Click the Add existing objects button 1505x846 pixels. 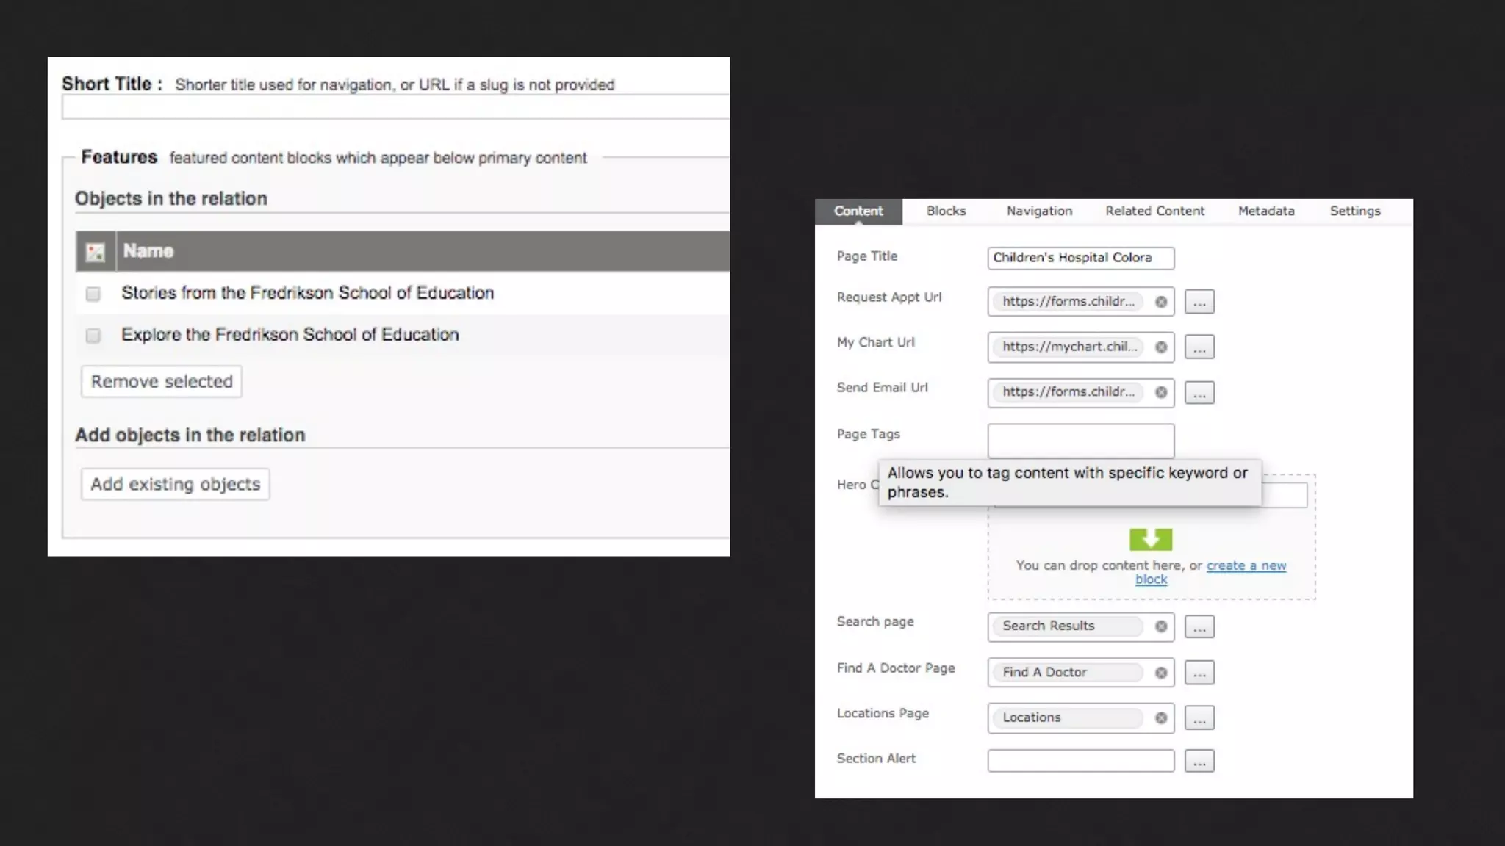pos(176,484)
